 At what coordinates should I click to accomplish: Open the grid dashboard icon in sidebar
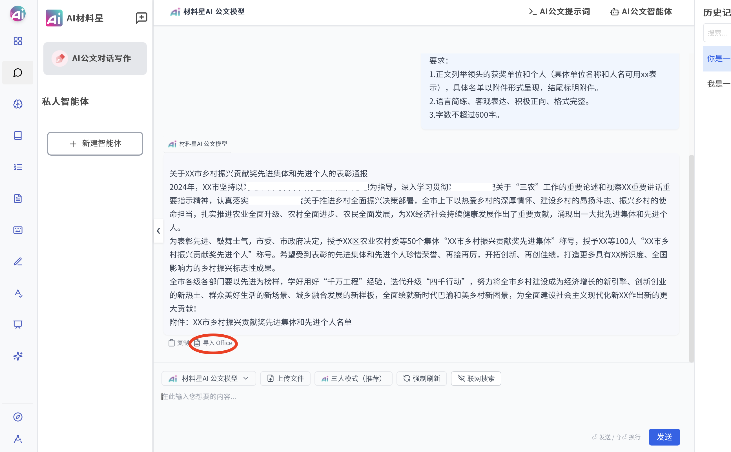pyautogui.click(x=18, y=41)
